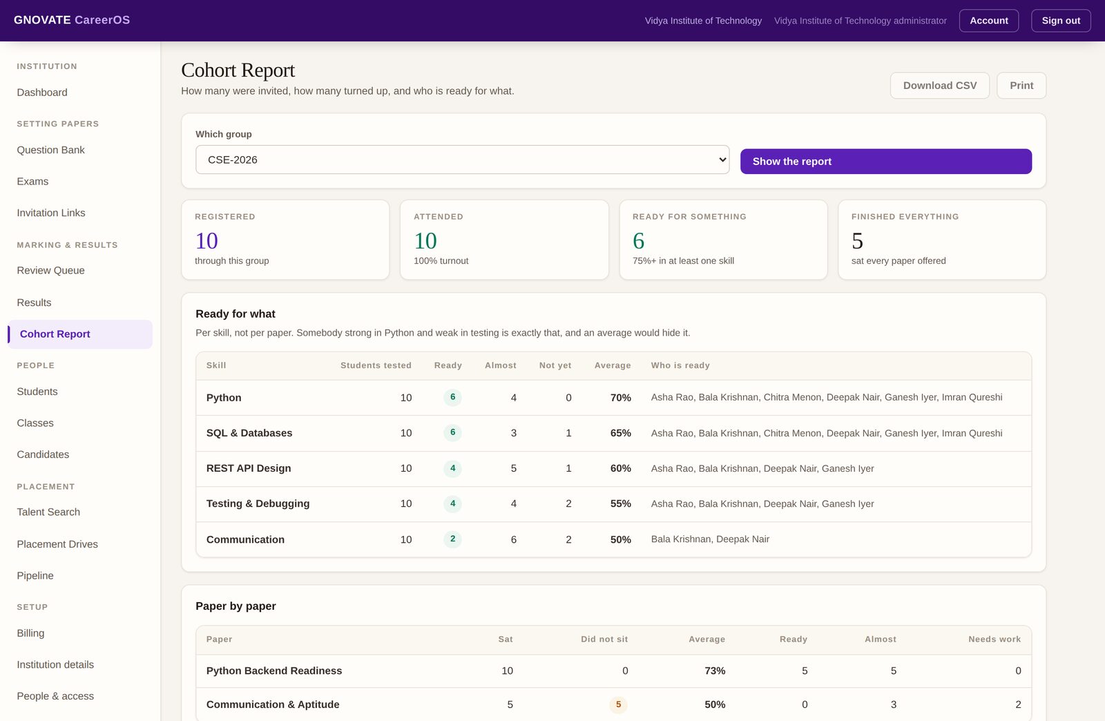Click Vidya Institute of Technology in header
The width and height of the screenshot is (1105, 721).
tap(703, 21)
